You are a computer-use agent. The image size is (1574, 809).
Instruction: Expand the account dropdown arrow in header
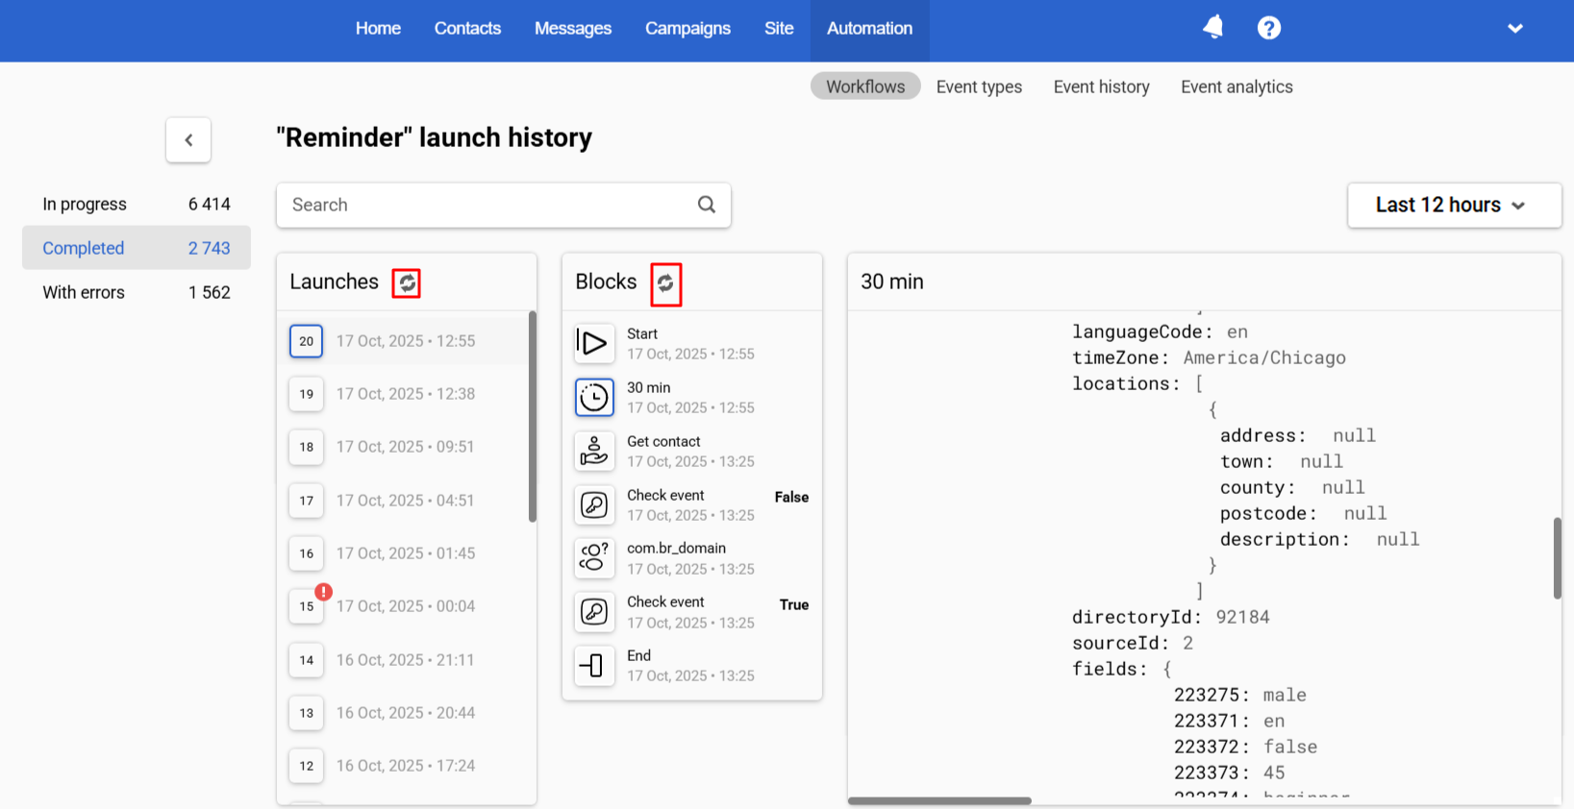click(x=1515, y=29)
